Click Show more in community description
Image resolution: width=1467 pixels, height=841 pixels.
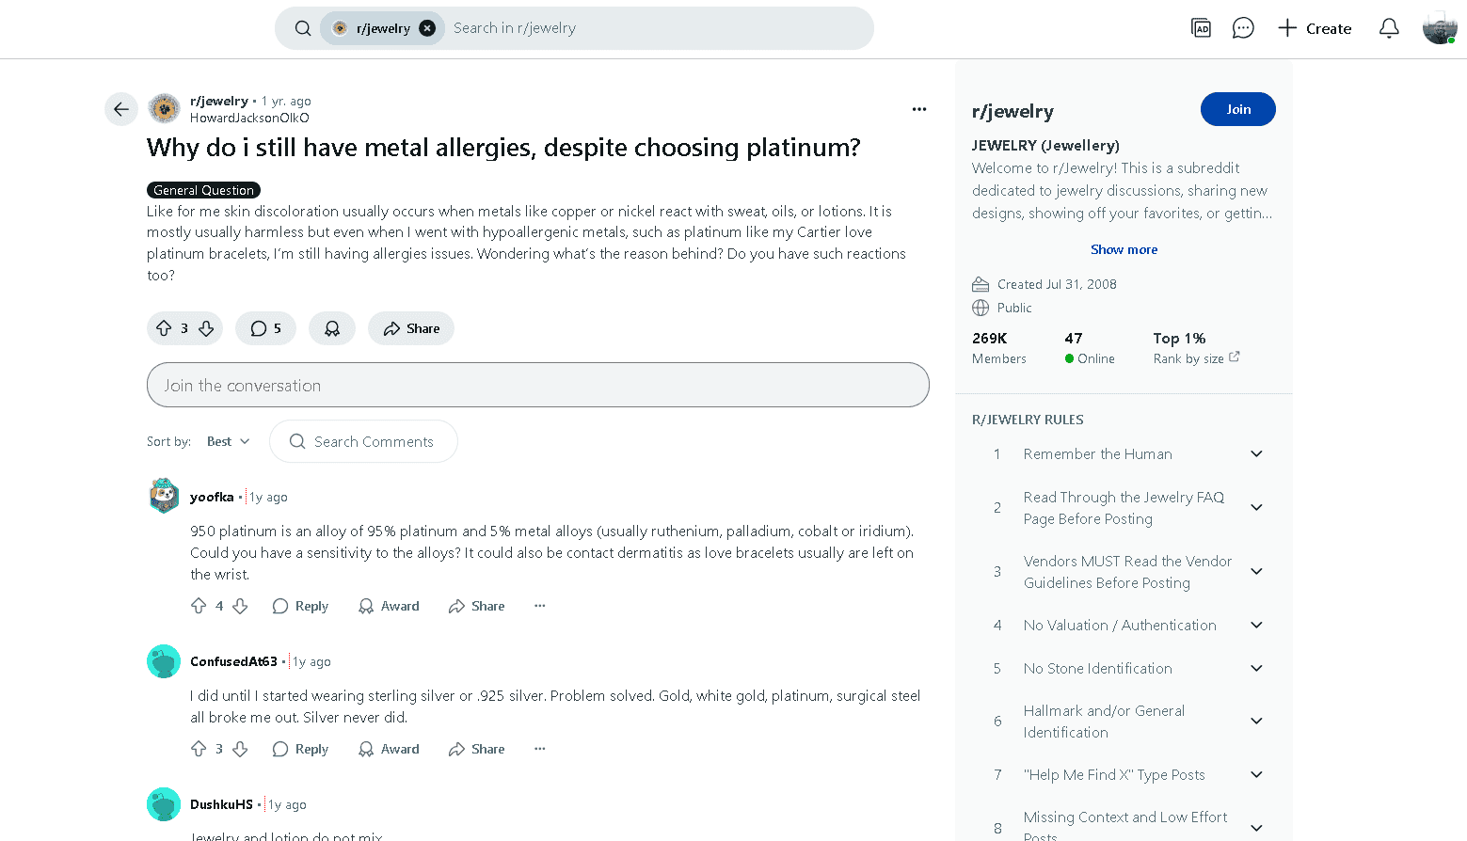(x=1124, y=249)
